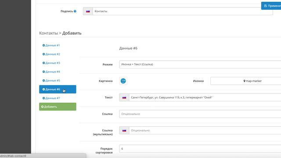This screenshot has height=158, width=281.
Task: Click Russian flag beside Ссылка (мультиязык) field
Action: point(124,130)
